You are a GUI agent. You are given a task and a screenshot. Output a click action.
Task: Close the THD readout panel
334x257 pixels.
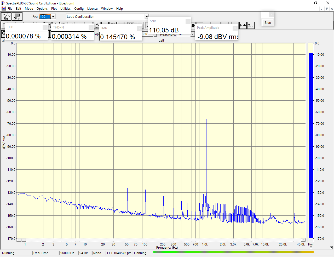[45, 27]
